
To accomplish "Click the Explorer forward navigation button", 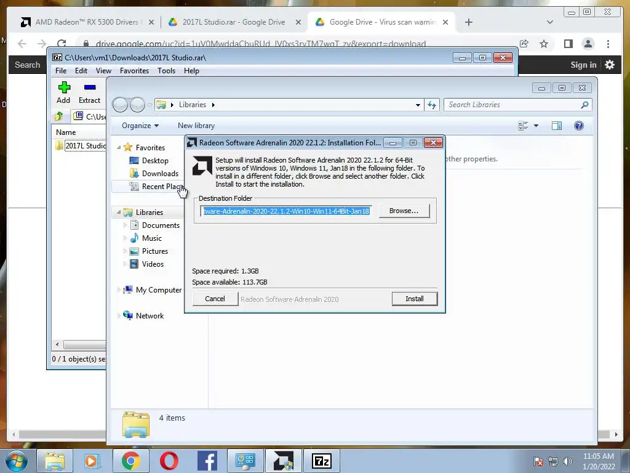I will click(137, 105).
